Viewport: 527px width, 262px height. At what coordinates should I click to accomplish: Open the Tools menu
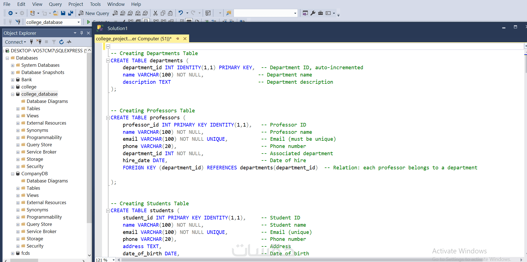(x=95, y=4)
